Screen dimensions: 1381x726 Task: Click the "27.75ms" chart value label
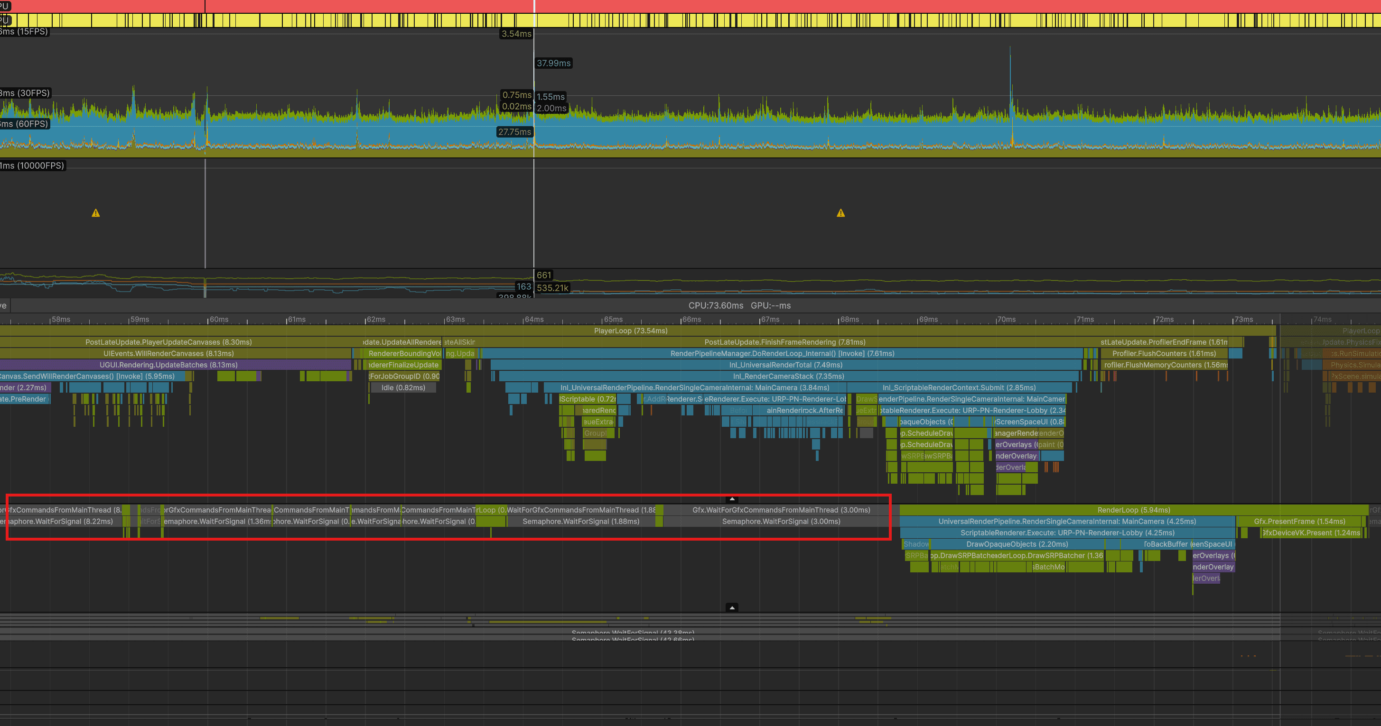pos(514,132)
